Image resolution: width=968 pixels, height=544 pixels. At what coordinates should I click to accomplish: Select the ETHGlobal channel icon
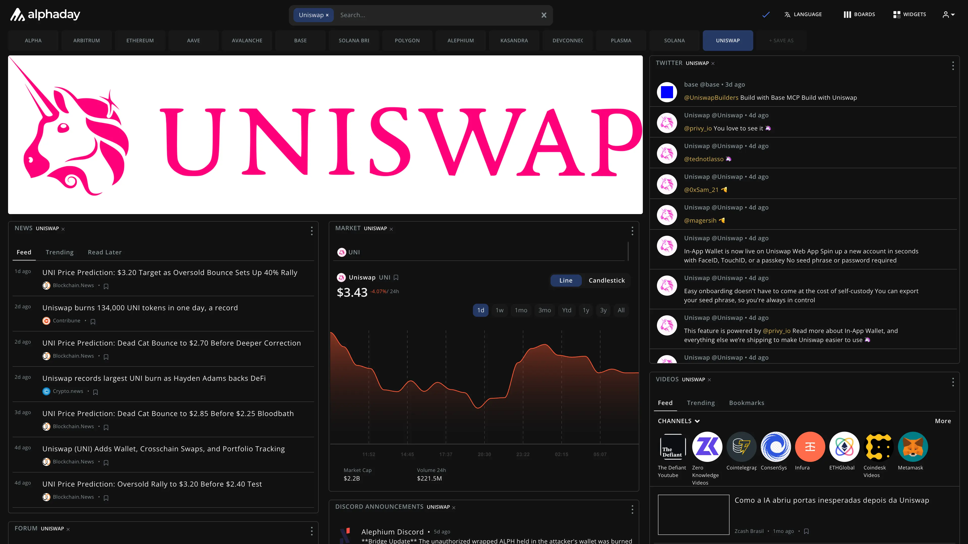(844, 446)
